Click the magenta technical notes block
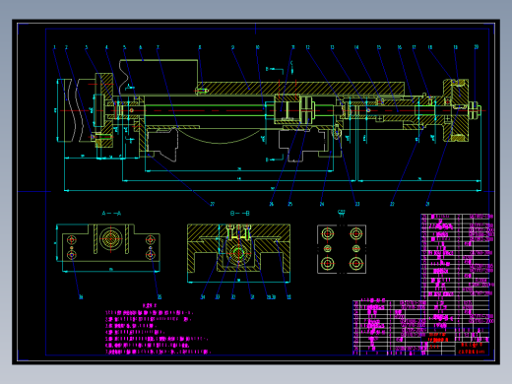The width and height of the screenshot is (512, 384). [x=158, y=329]
